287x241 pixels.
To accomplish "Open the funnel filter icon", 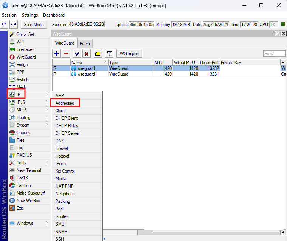I will [109, 54].
